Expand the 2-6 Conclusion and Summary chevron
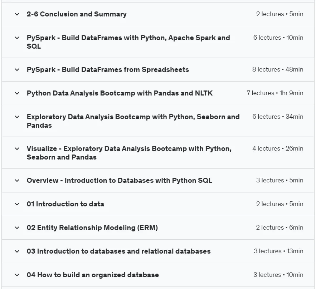The height and width of the screenshot is (289, 316). pos(17,14)
